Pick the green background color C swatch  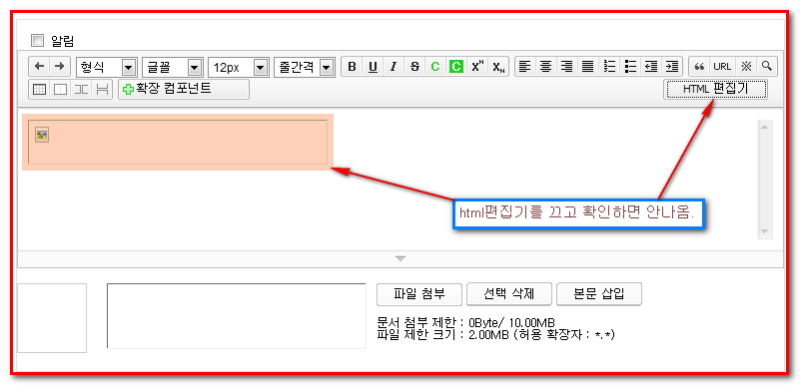click(456, 67)
